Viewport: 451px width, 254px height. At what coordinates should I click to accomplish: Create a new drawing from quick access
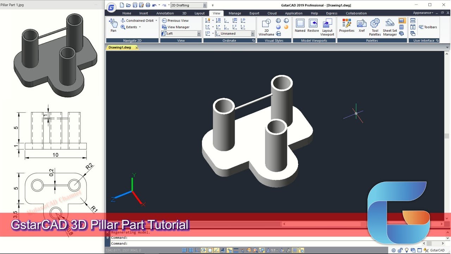[122, 5]
